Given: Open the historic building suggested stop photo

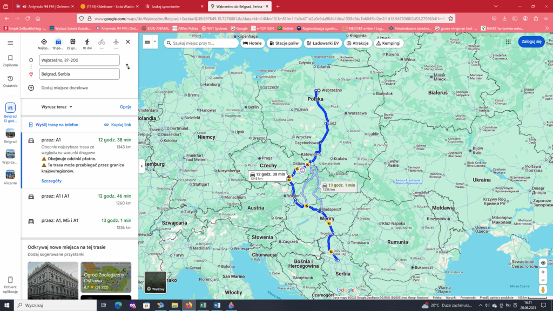Looking at the screenshot, I should (53, 280).
